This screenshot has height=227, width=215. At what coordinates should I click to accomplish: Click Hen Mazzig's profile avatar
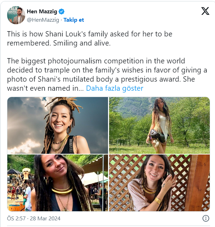tap(16, 15)
